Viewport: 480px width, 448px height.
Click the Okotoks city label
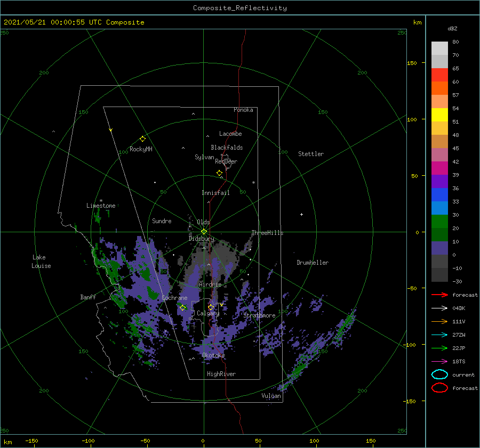pyautogui.click(x=213, y=355)
